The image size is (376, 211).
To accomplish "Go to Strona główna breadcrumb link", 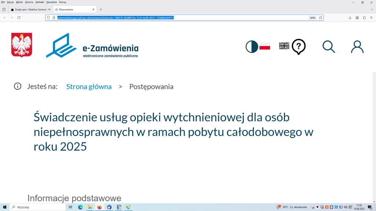I will click(x=89, y=86).
